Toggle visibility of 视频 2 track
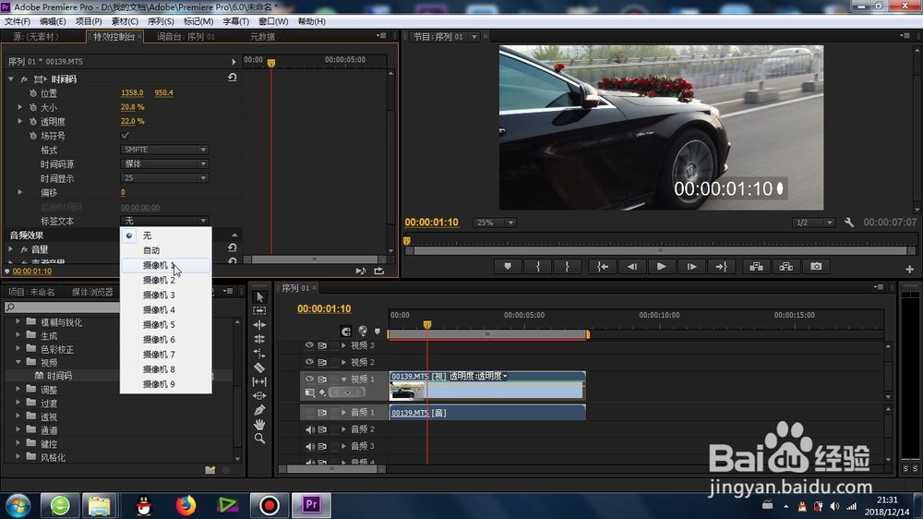This screenshot has width=923, height=519. click(x=309, y=362)
